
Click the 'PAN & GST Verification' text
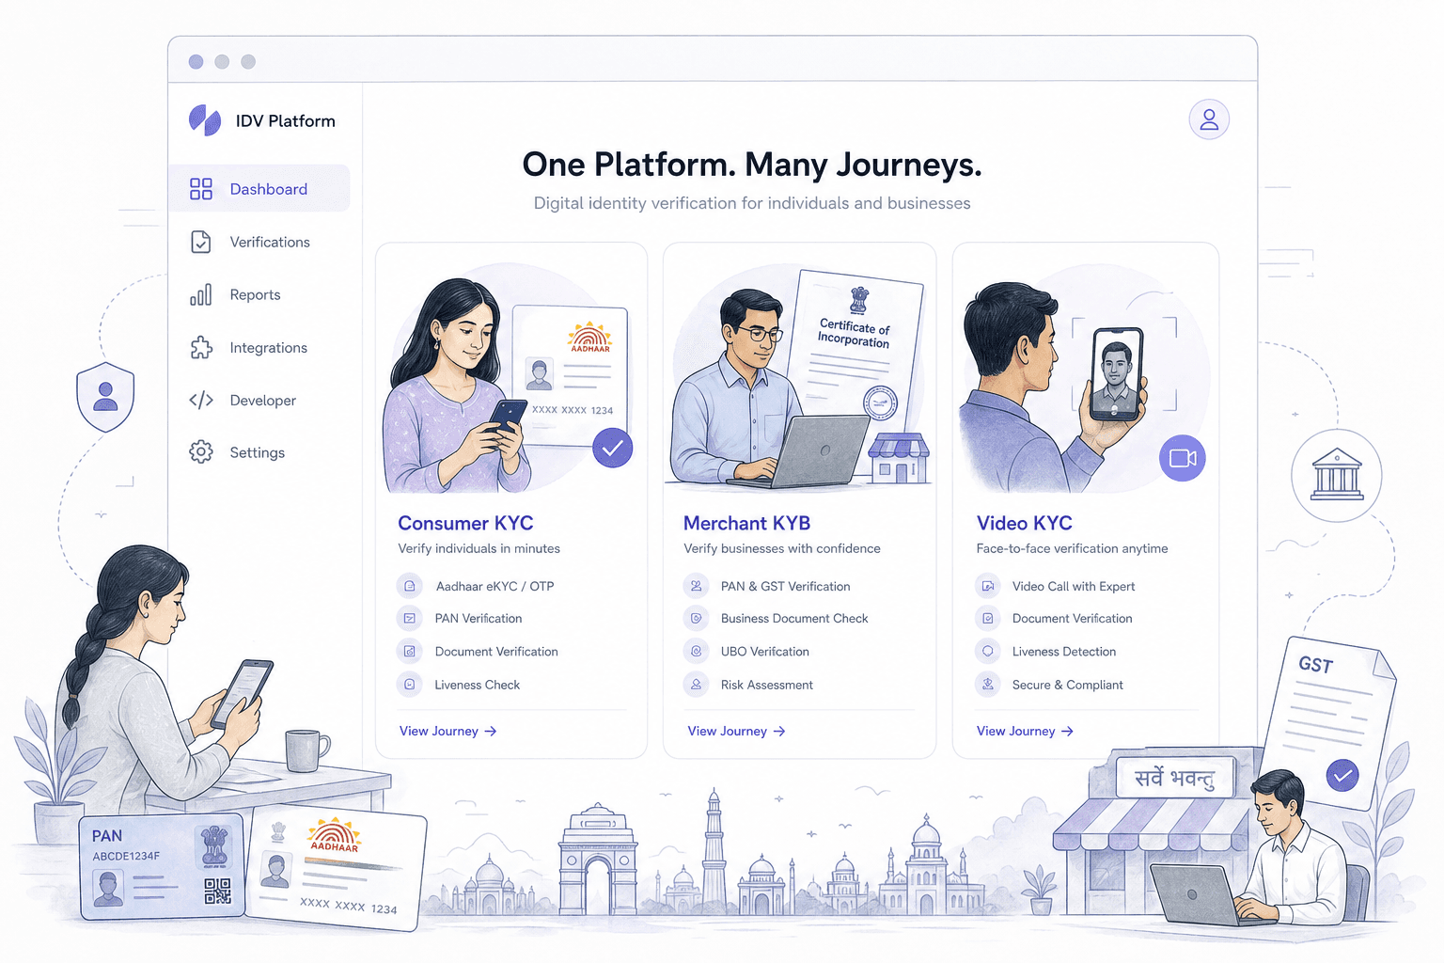pos(785,586)
